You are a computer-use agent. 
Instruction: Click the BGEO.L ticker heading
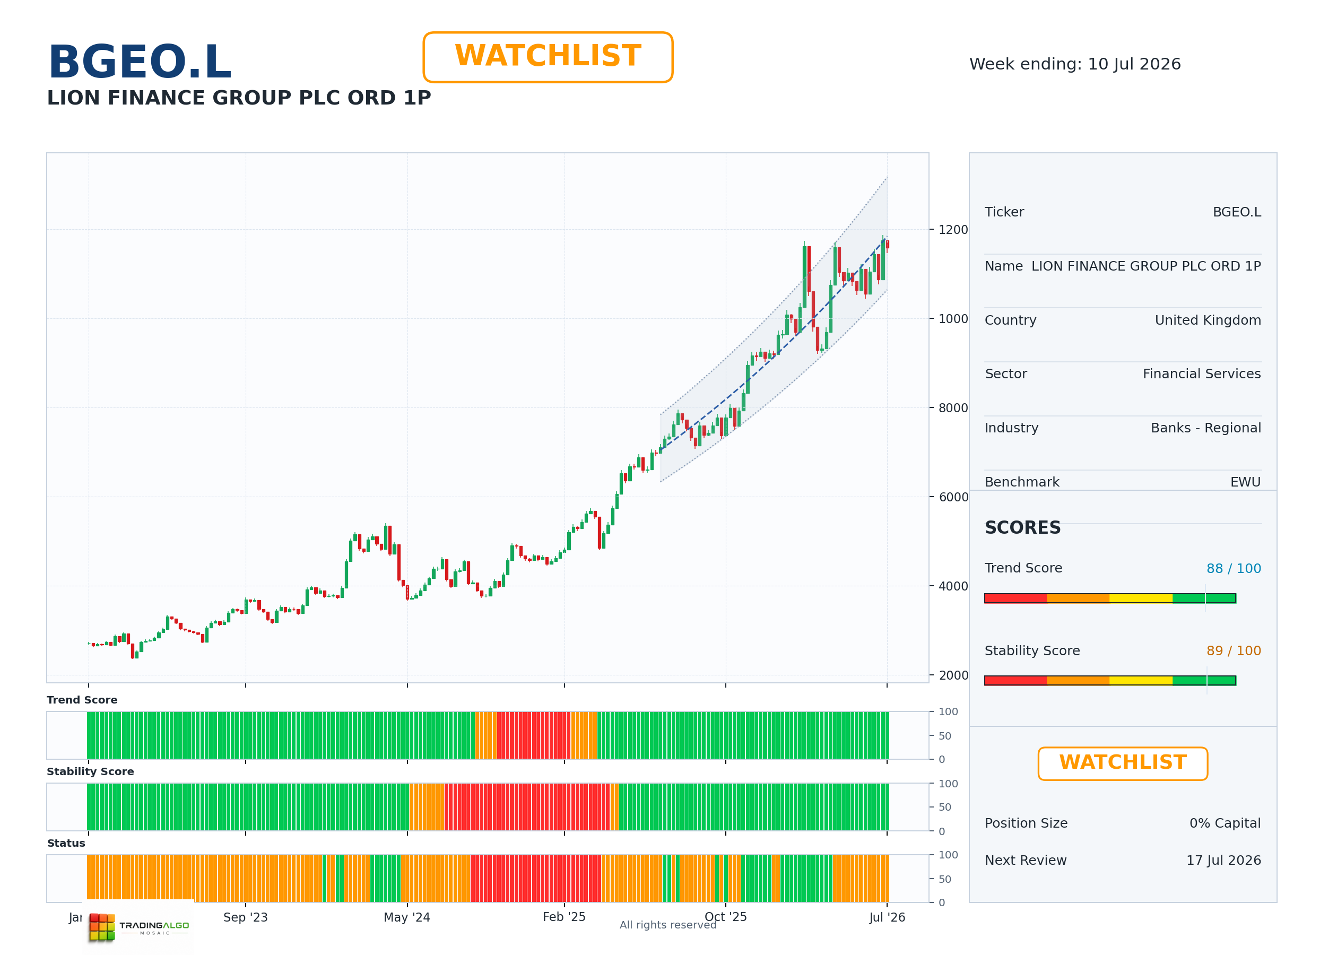point(140,62)
